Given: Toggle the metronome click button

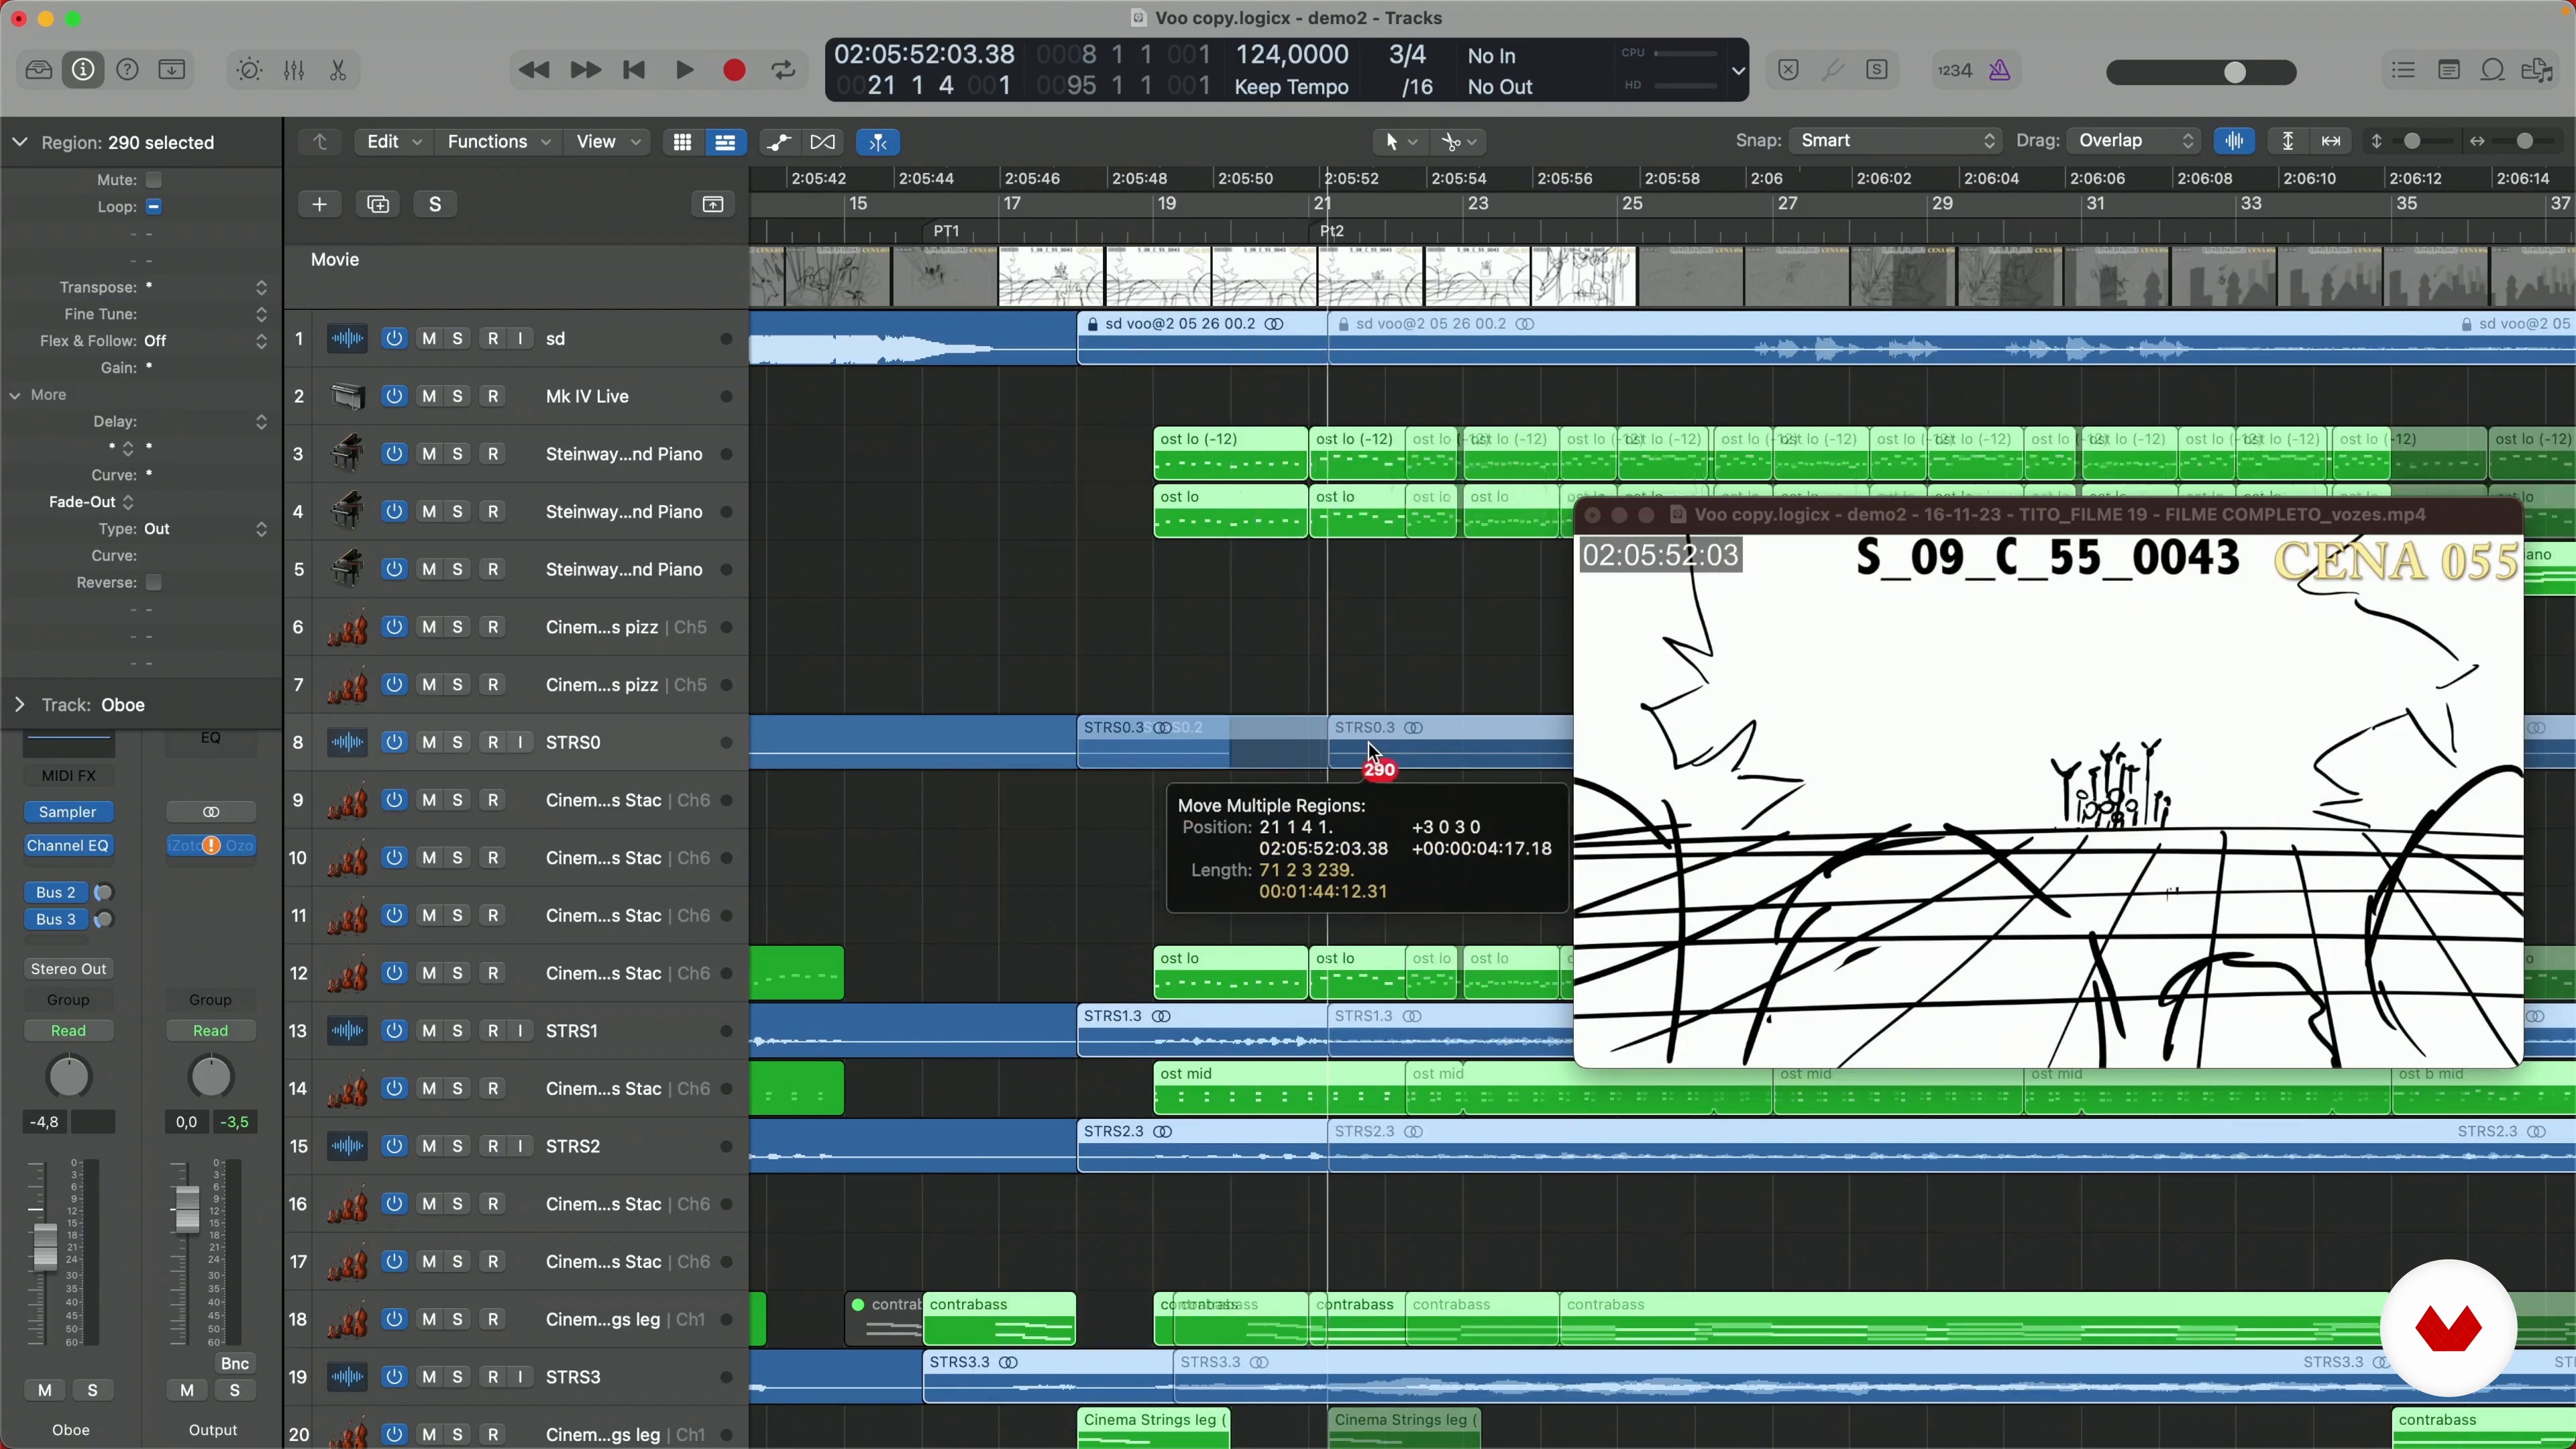Looking at the screenshot, I should [x=1999, y=70].
